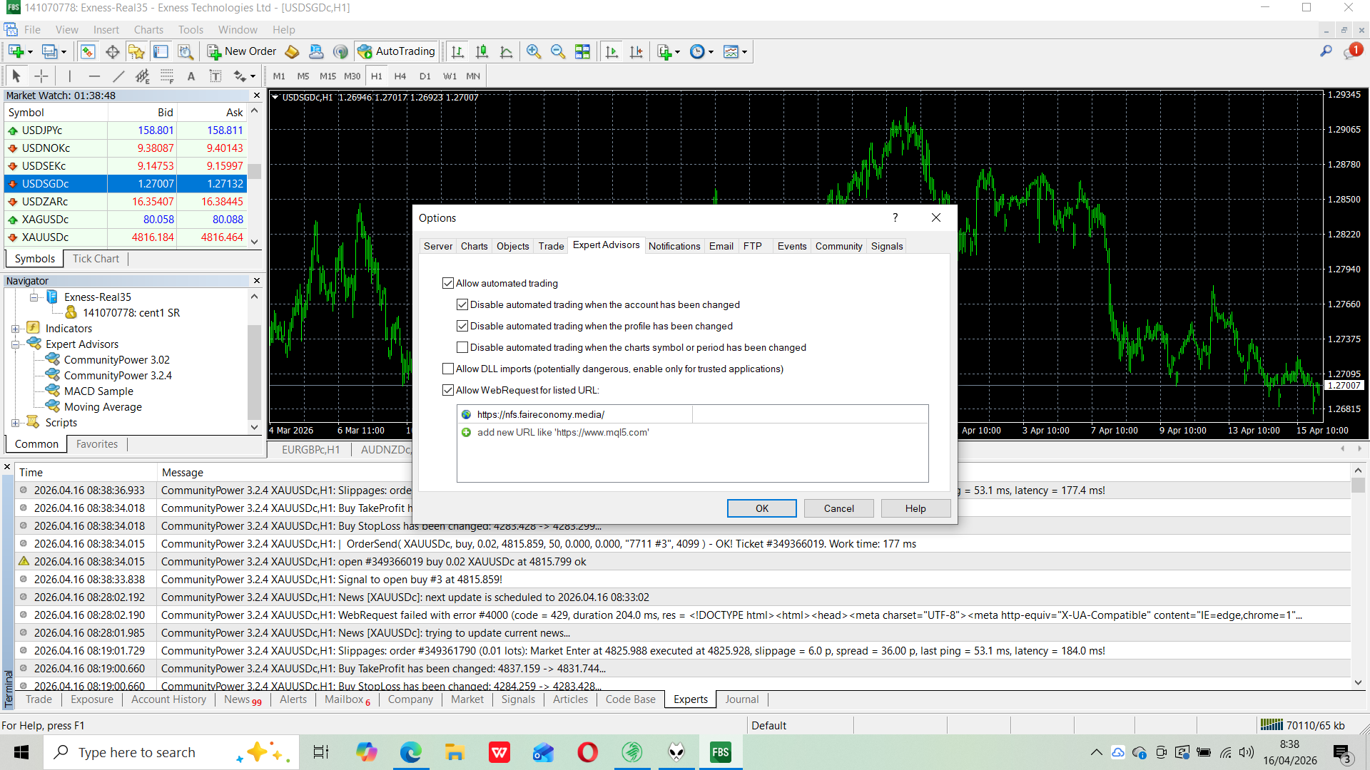Screen dimensions: 1370x770
Task: Toggle the Terminal panel toolbar icon
Action: pos(161,51)
